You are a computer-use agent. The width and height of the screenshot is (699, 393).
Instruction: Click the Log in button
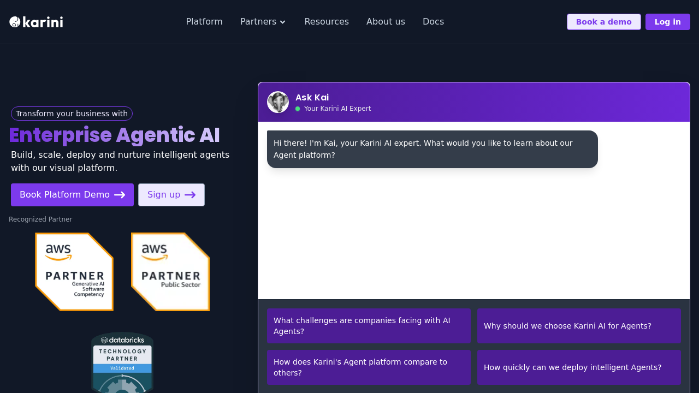pos(667,22)
